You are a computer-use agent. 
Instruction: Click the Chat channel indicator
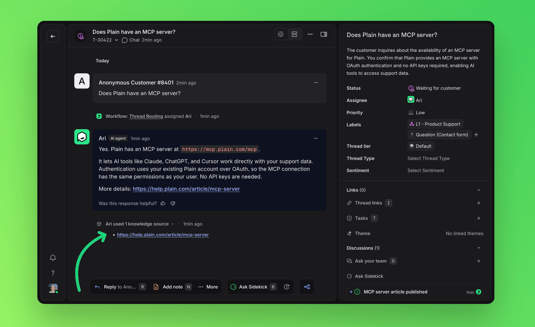pyautogui.click(x=131, y=40)
